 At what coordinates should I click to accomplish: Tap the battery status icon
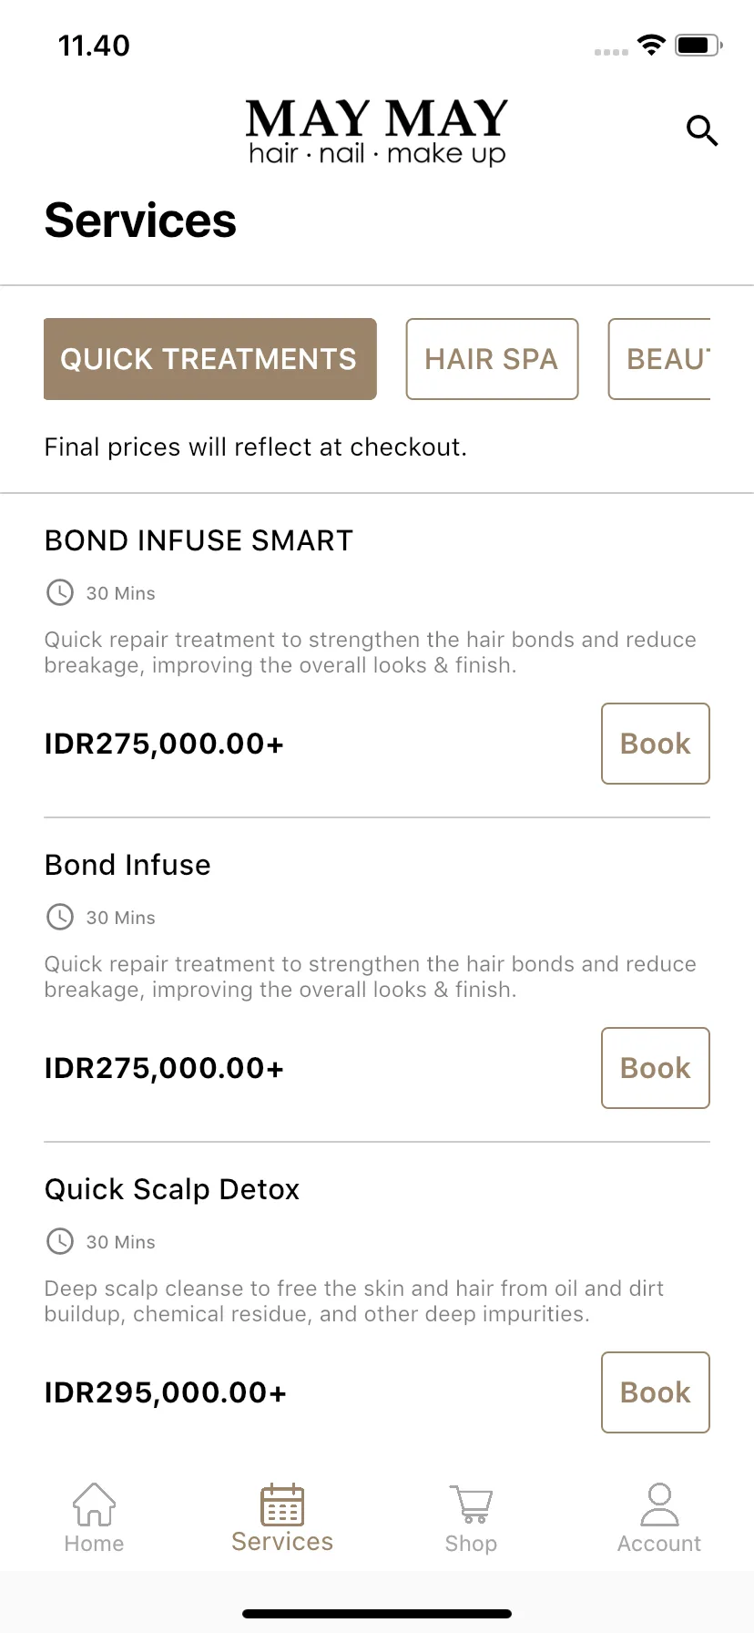tap(698, 45)
